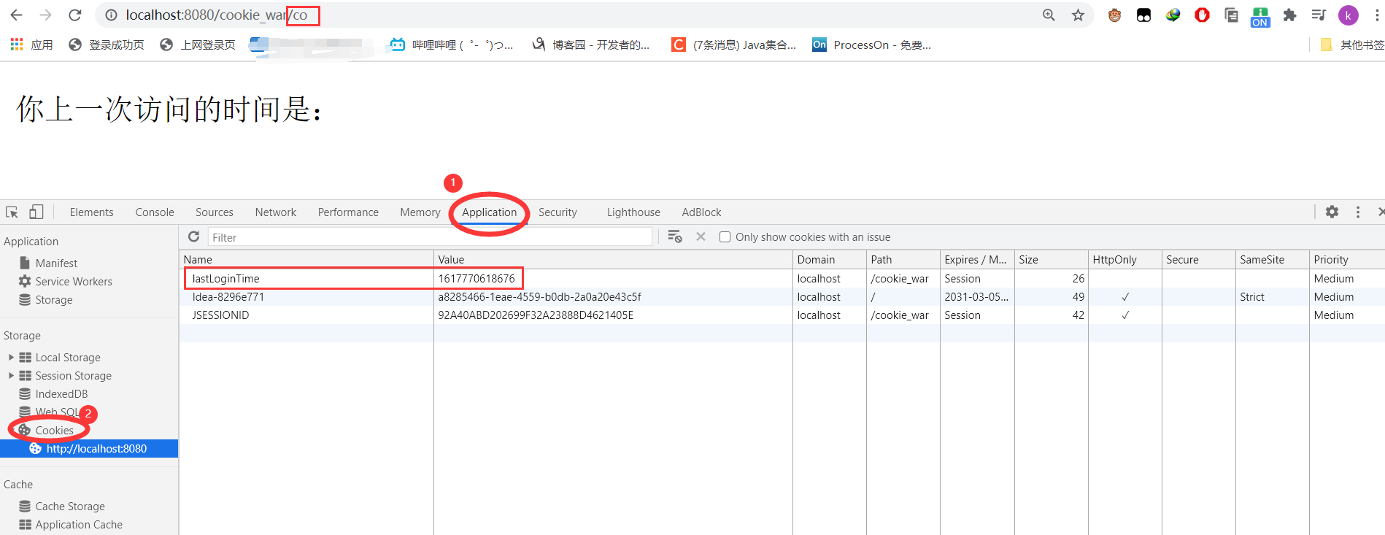Expand the Local Storage tree node
This screenshot has height=535, width=1385.
pyautogui.click(x=11, y=358)
